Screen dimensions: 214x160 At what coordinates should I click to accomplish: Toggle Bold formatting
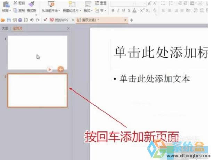click(114, 11)
